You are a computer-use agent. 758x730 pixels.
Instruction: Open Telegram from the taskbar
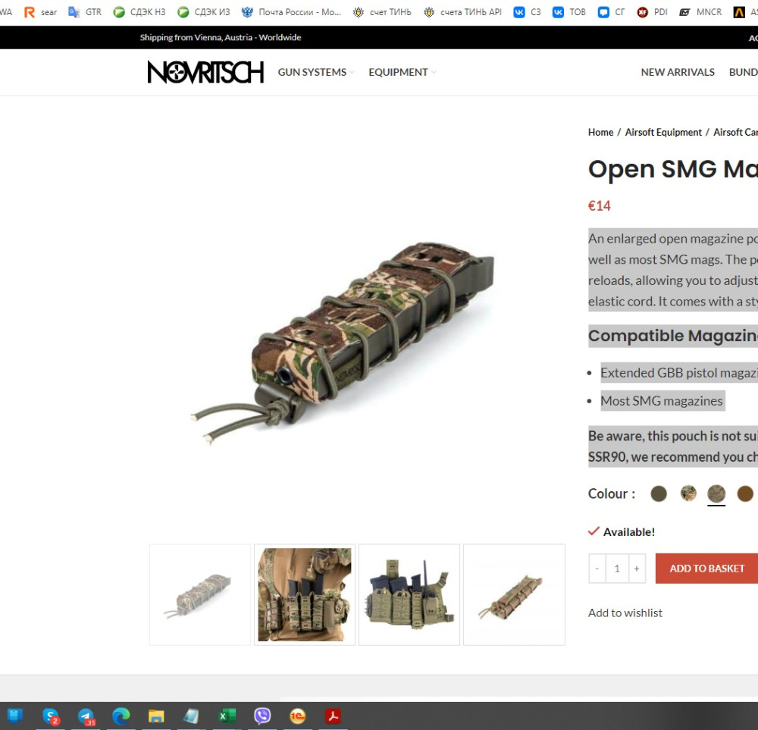point(86,716)
